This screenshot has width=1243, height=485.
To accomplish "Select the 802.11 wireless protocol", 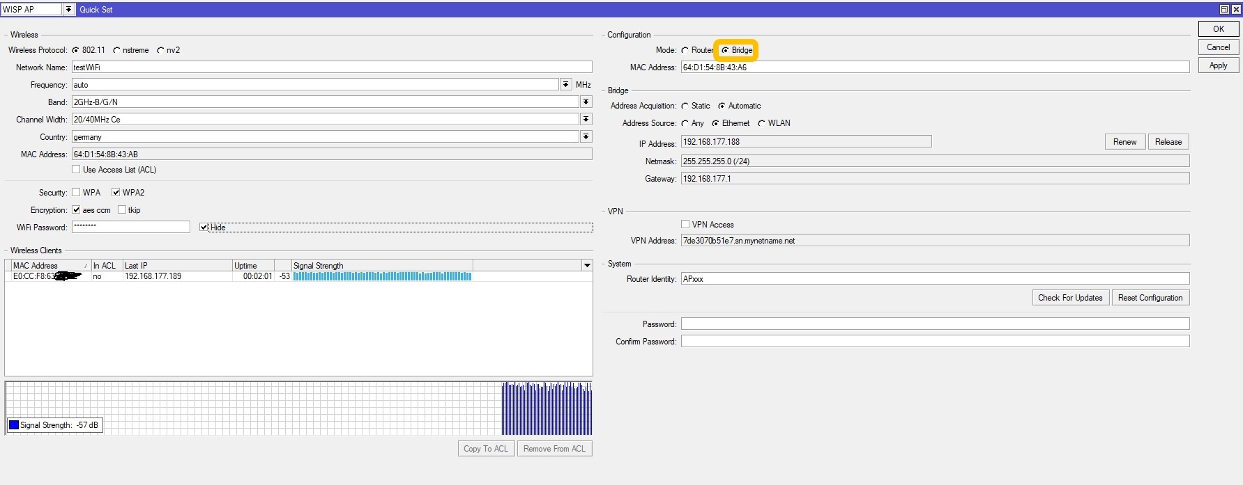I will tap(75, 50).
